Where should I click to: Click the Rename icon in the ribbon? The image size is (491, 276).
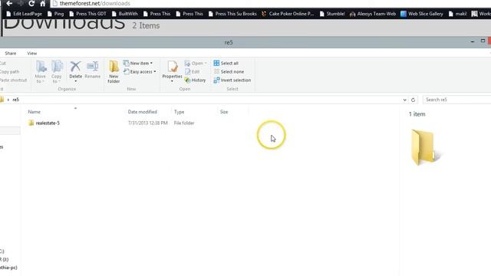click(x=92, y=70)
